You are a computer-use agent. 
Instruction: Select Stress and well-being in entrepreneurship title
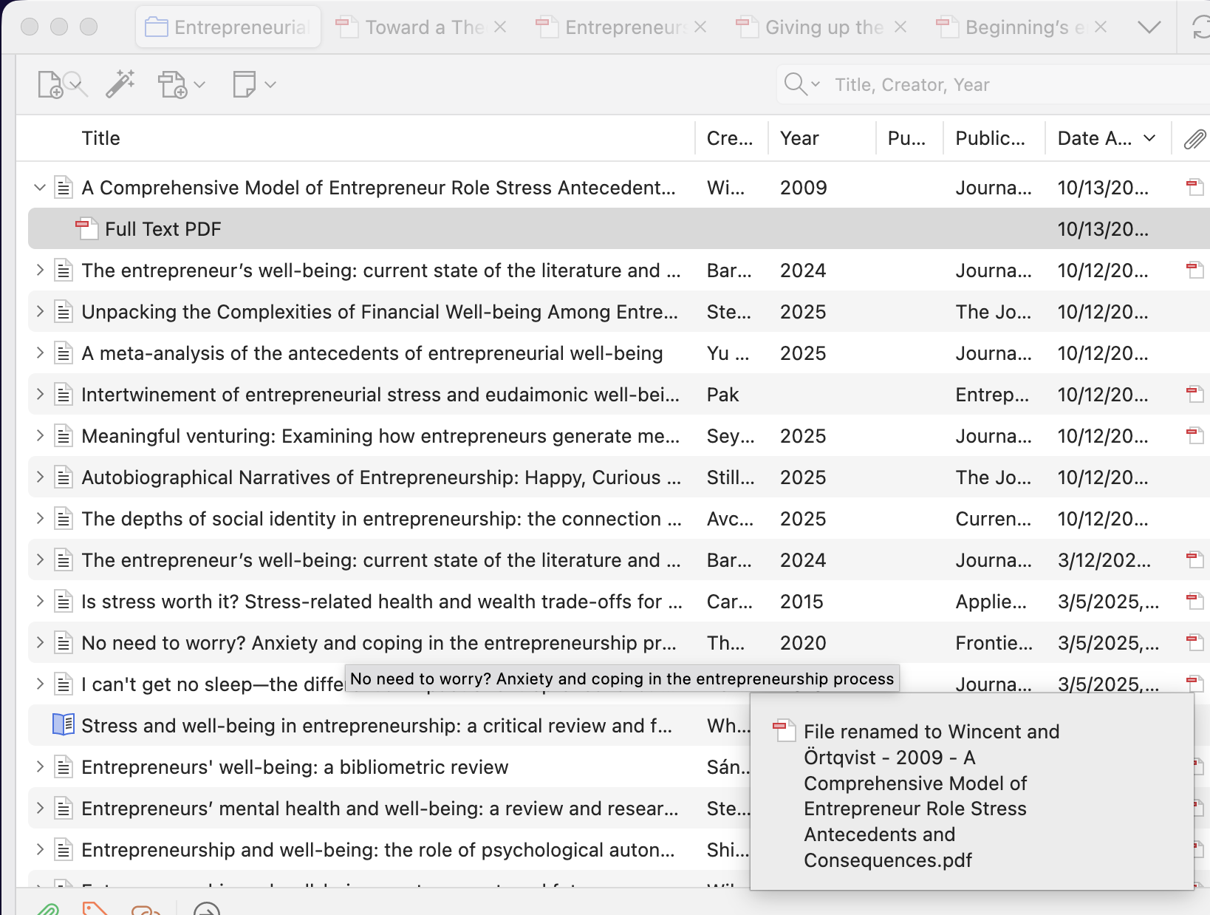coord(377,726)
